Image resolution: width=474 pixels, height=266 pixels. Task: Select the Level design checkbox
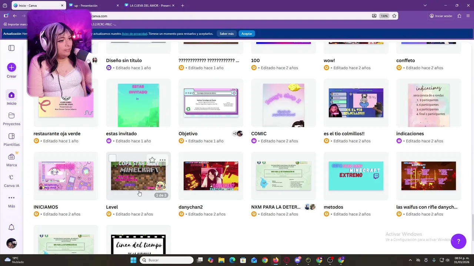[113, 158]
